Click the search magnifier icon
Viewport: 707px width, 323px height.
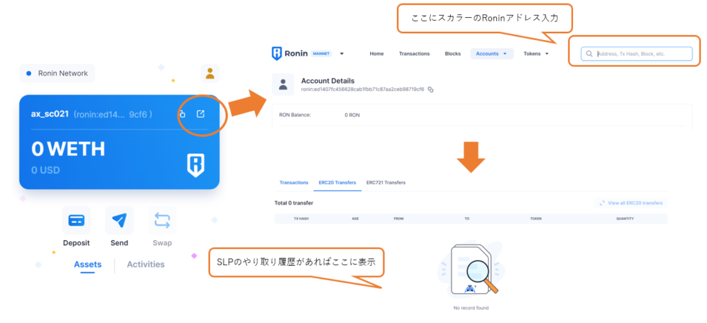click(589, 54)
